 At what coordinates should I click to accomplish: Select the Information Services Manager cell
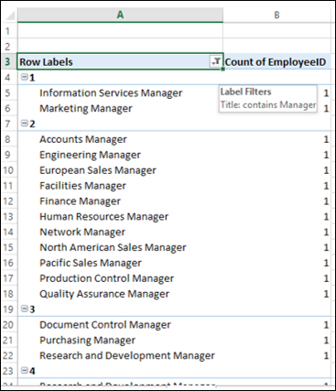tap(120, 92)
